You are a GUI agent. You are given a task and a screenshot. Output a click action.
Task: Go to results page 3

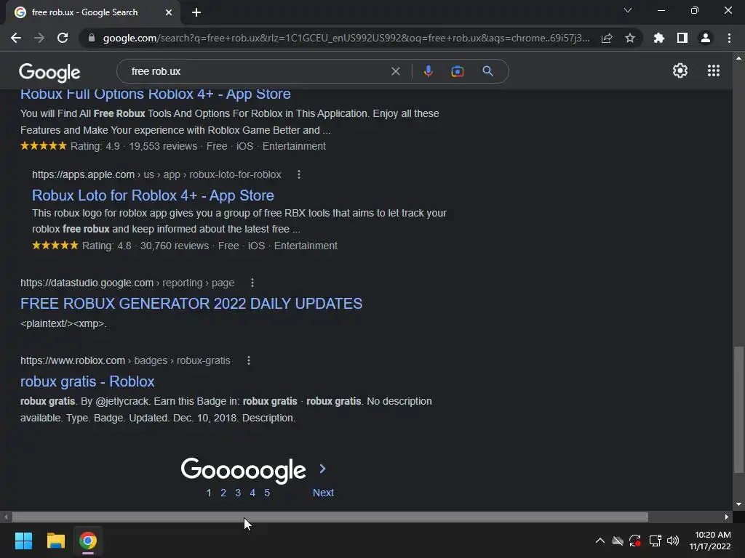238,493
